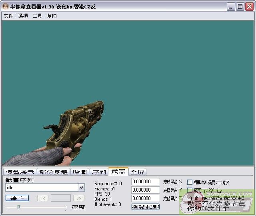Open the 幫助 menu

(52, 16)
